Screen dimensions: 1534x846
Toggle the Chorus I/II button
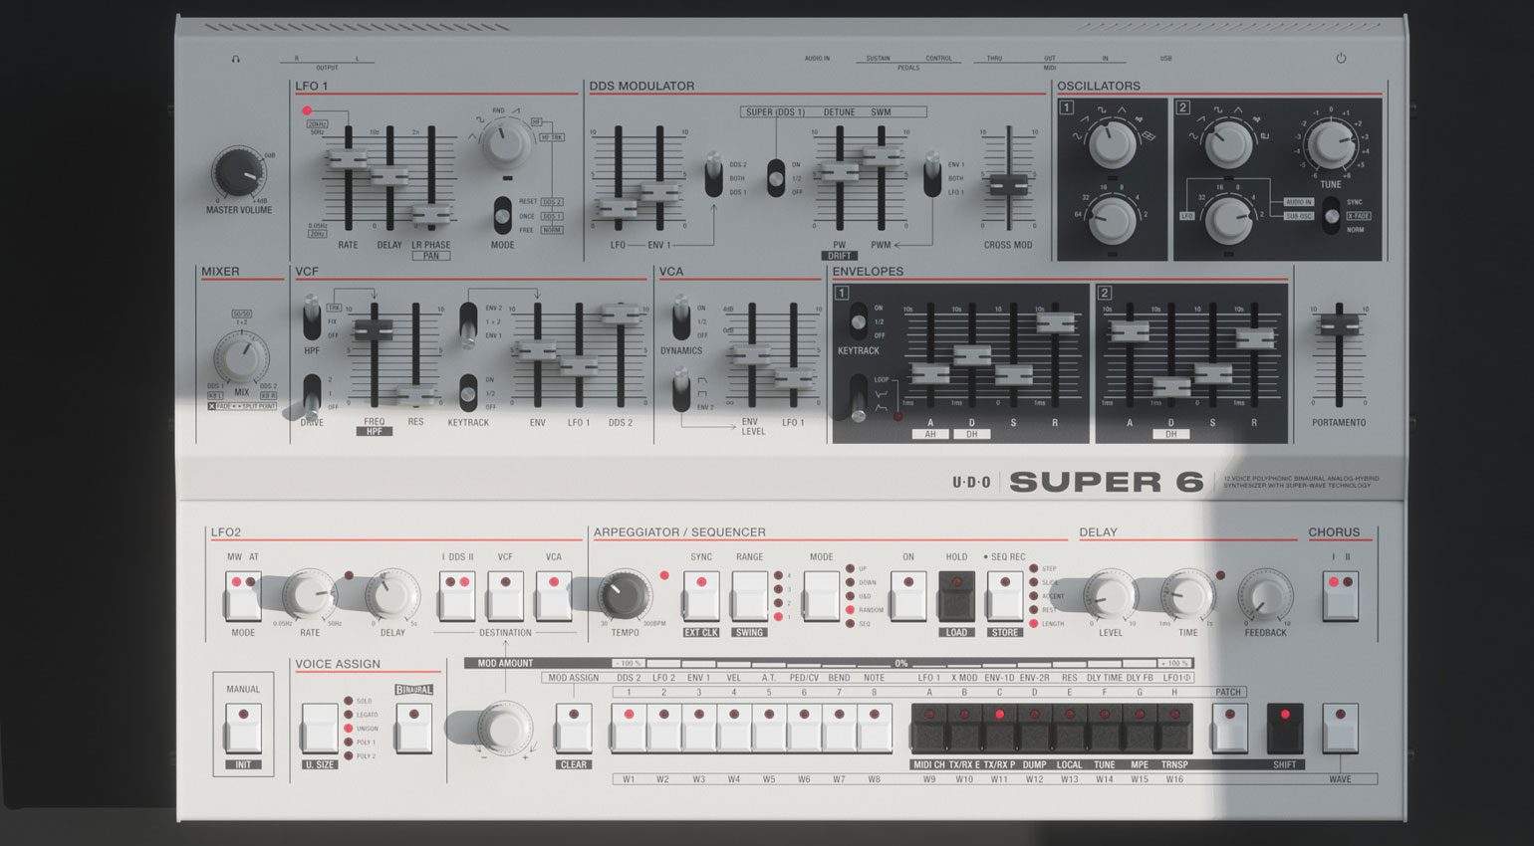pos(1341,595)
